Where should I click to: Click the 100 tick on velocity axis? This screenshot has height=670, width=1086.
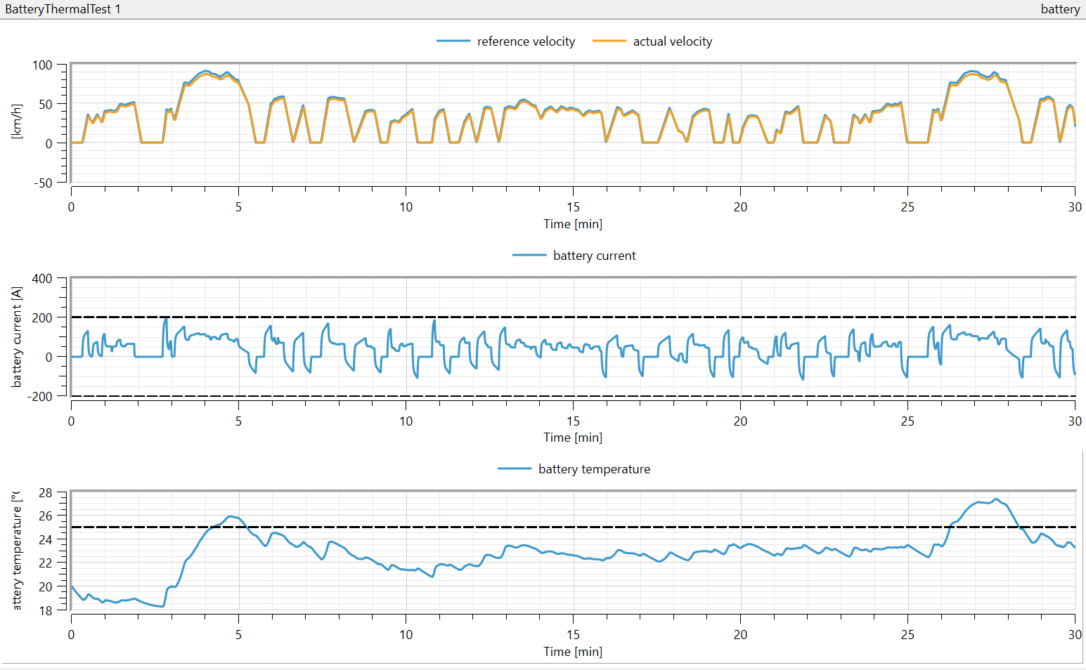click(42, 65)
